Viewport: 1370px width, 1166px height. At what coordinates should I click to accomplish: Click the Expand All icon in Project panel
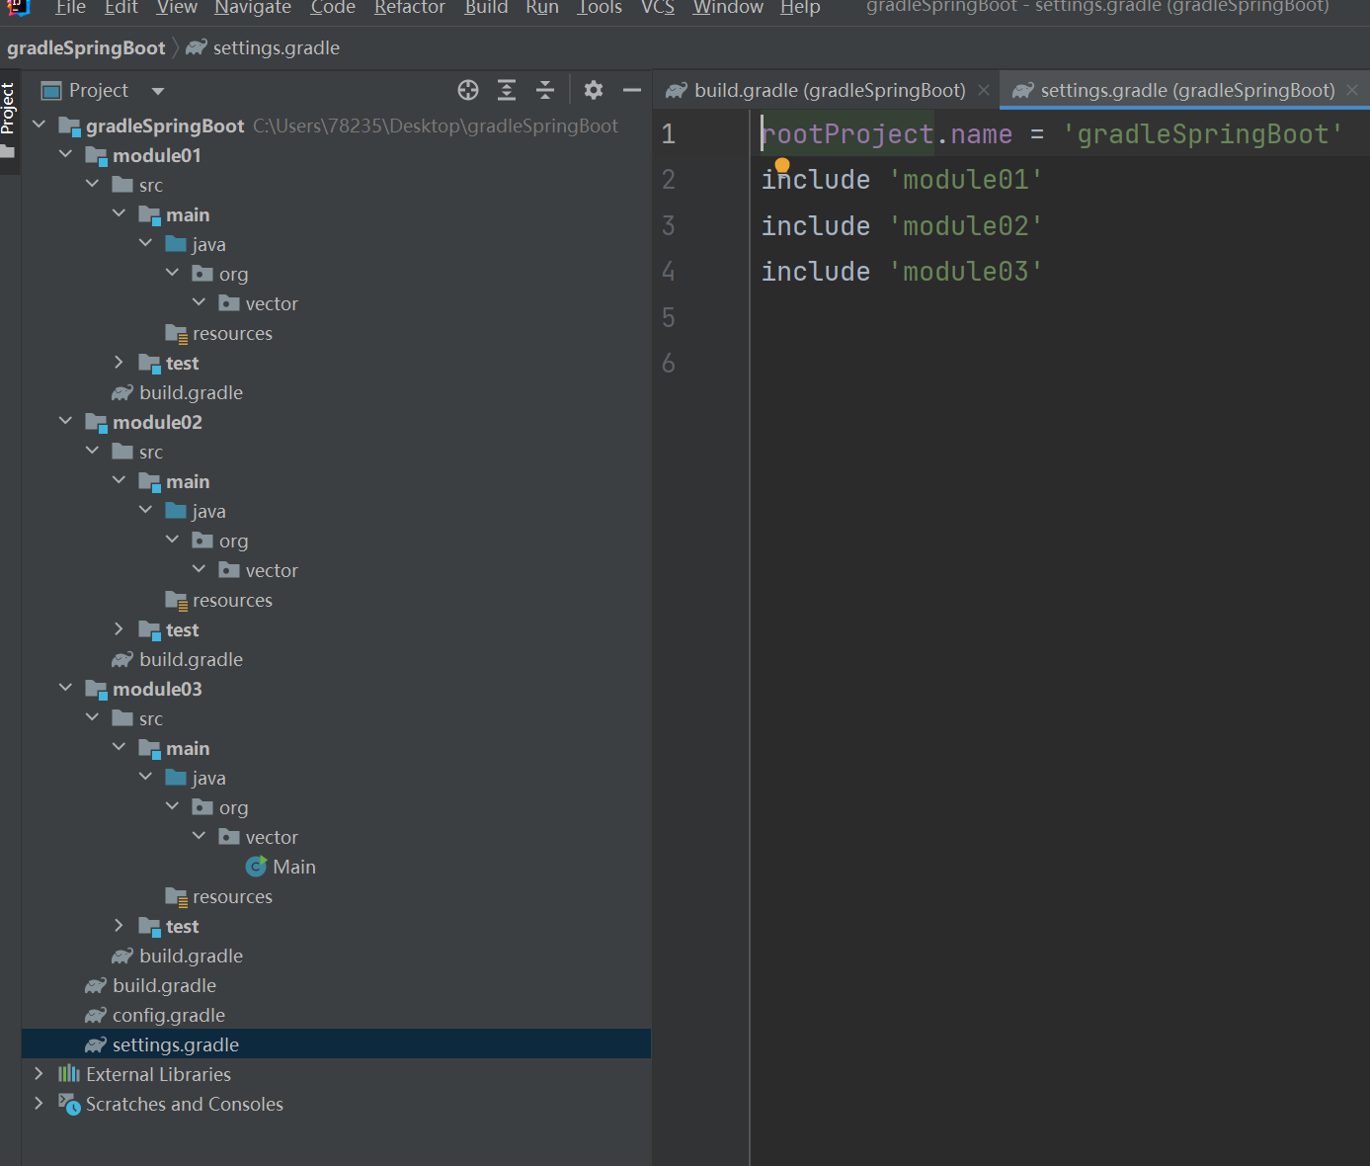click(x=507, y=91)
